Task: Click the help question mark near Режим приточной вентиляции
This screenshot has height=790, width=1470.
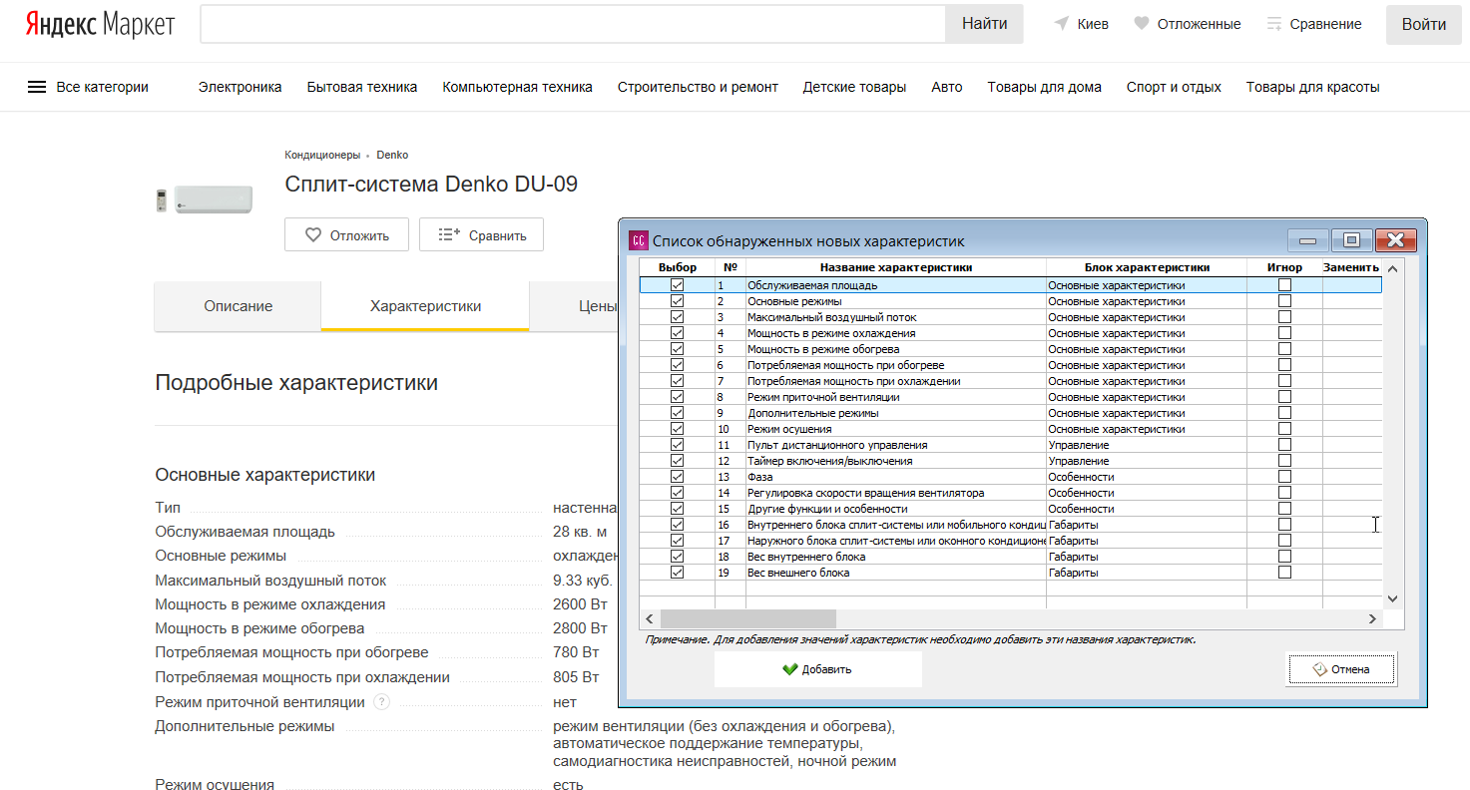Action: [x=381, y=702]
